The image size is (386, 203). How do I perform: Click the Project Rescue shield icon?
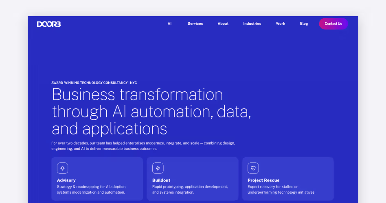point(253,168)
